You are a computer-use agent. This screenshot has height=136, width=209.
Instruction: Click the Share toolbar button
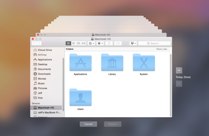point(109,43)
